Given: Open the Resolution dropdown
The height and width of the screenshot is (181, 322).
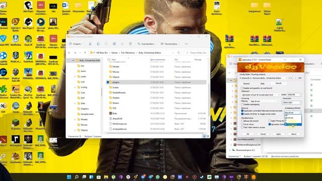Looking at the screenshot, I should pyautogui.click(x=292, y=103).
